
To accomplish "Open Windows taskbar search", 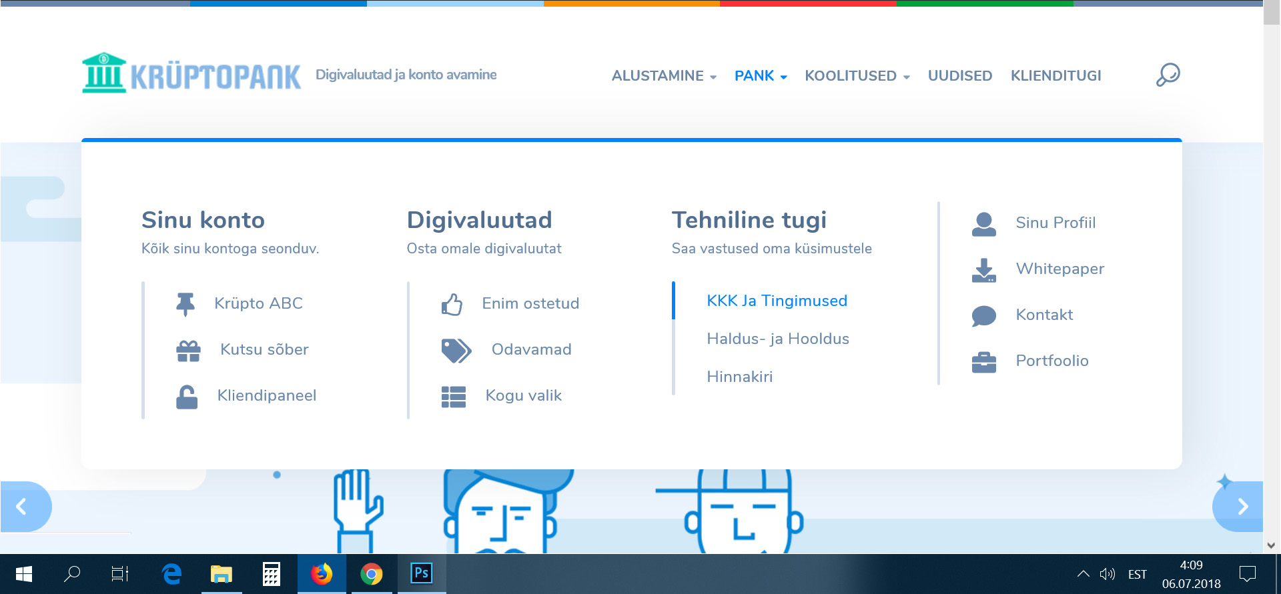I will (72, 574).
